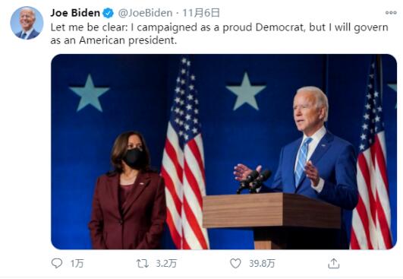This screenshot has width=403, height=279.
Task: Click the 39.8万 like count
Action: pyautogui.click(x=262, y=263)
